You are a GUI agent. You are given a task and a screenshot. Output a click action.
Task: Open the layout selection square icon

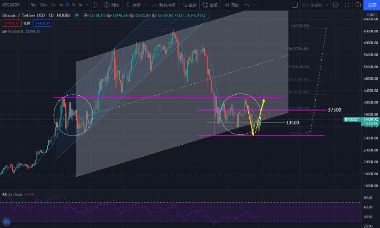click(x=295, y=5)
